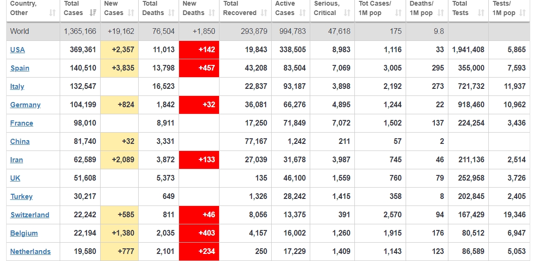Image resolution: width=533 pixels, height=261 pixels.
Task: Select UK active cases value 46,100
Action: click(x=294, y=178)
